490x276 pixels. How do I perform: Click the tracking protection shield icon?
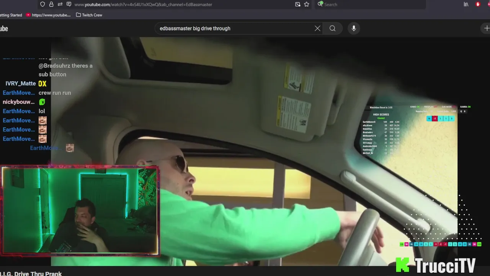coord(42,4)
